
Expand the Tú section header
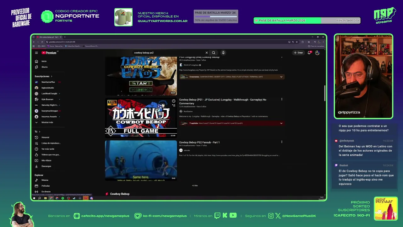point(37,131)
